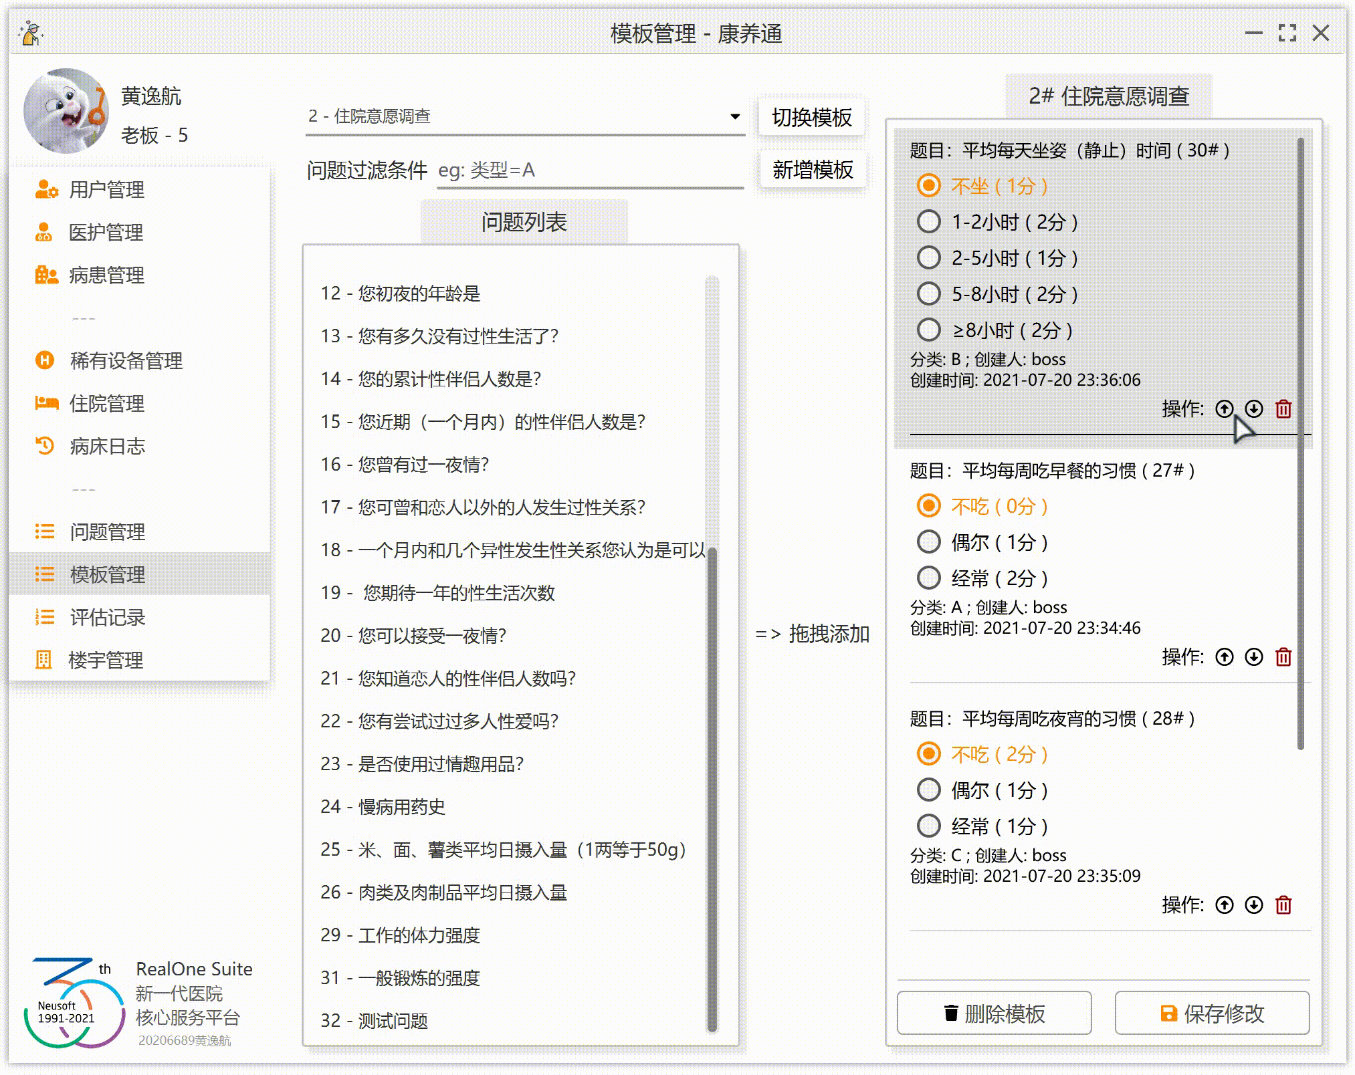The width and height of the screenshot is (1355, 1075).
Task: Select the 1-2小时 (2分) radio option
Action: click(928, 222)
